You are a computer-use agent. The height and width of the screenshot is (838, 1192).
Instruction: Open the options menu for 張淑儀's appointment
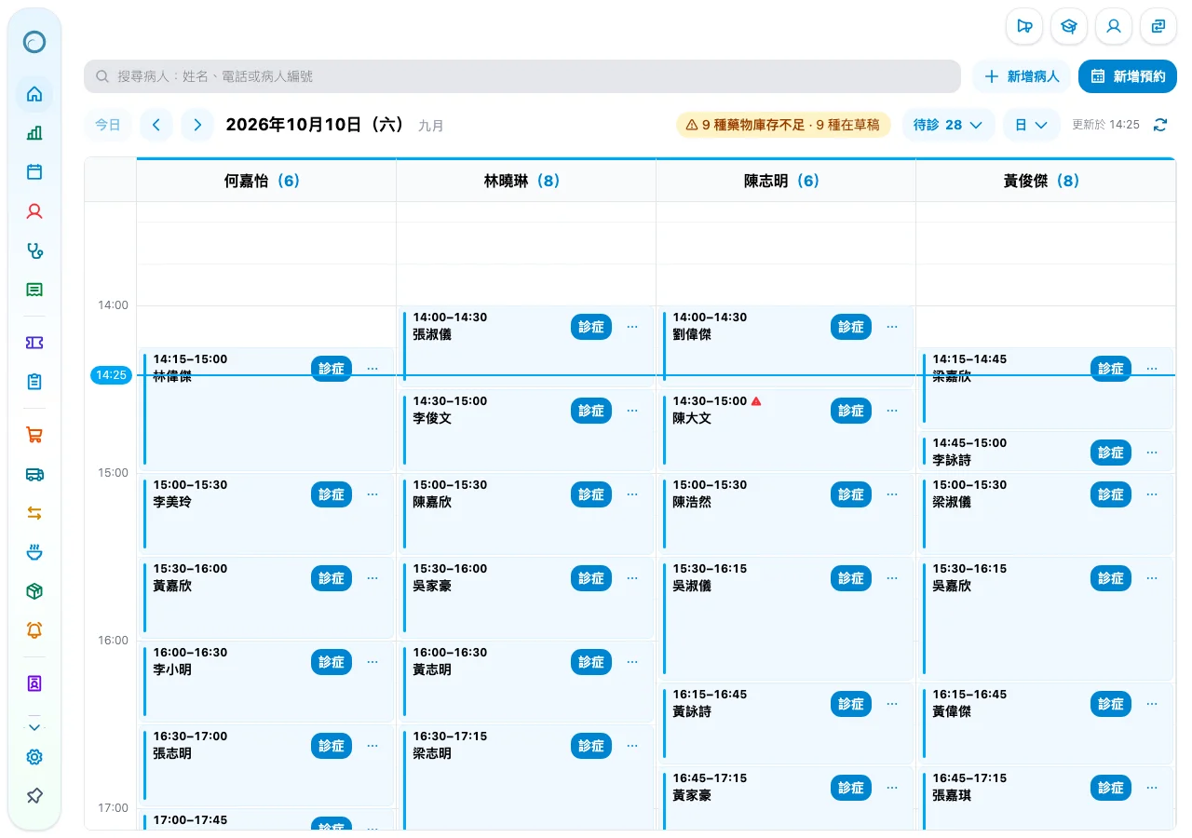point(632,327)
